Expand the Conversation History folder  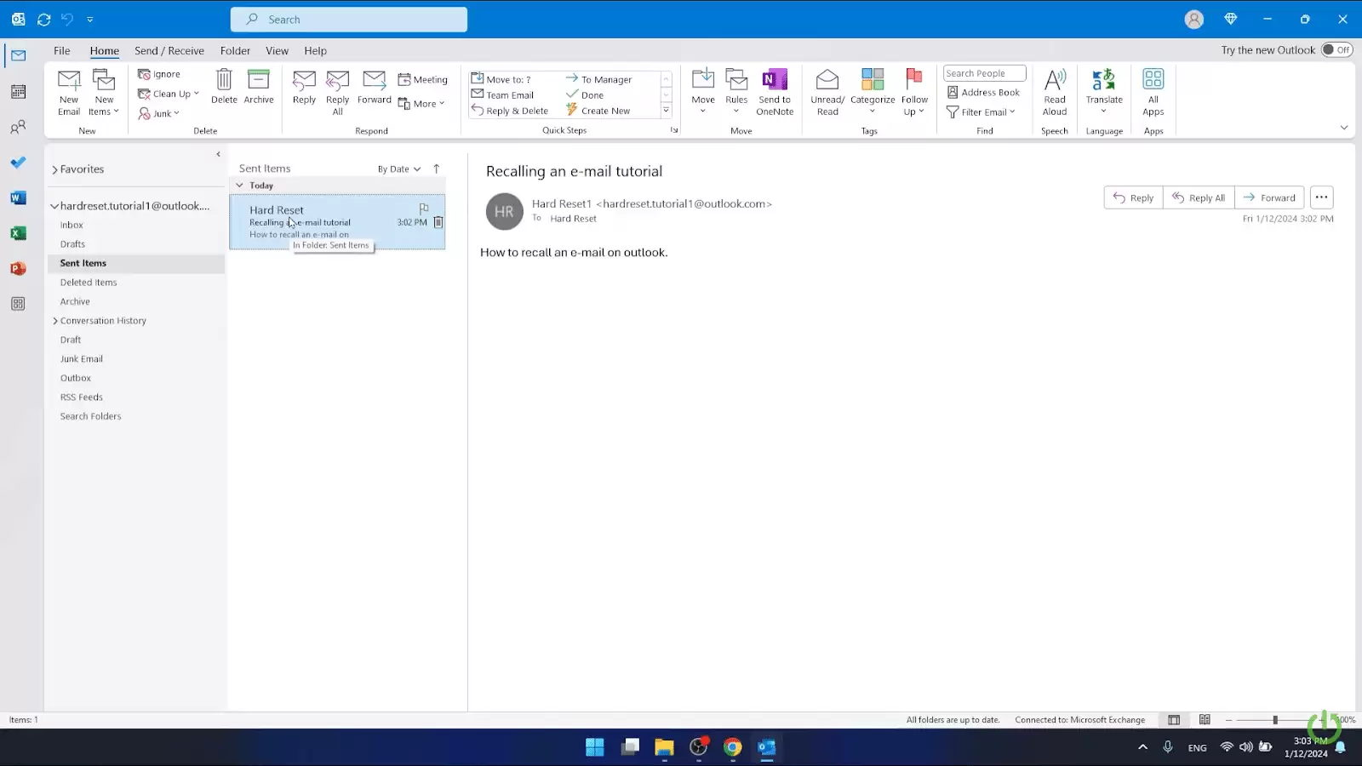tap(54, 320)
